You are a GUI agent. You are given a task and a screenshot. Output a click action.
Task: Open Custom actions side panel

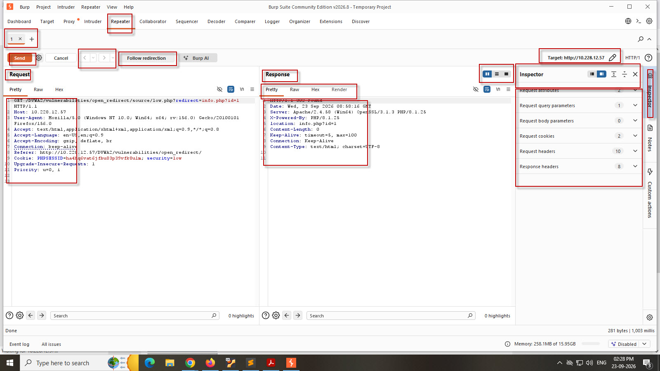pyautogui.click(x=650, y=193)
